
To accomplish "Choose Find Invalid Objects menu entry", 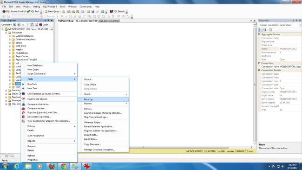I will coord(49,99).
